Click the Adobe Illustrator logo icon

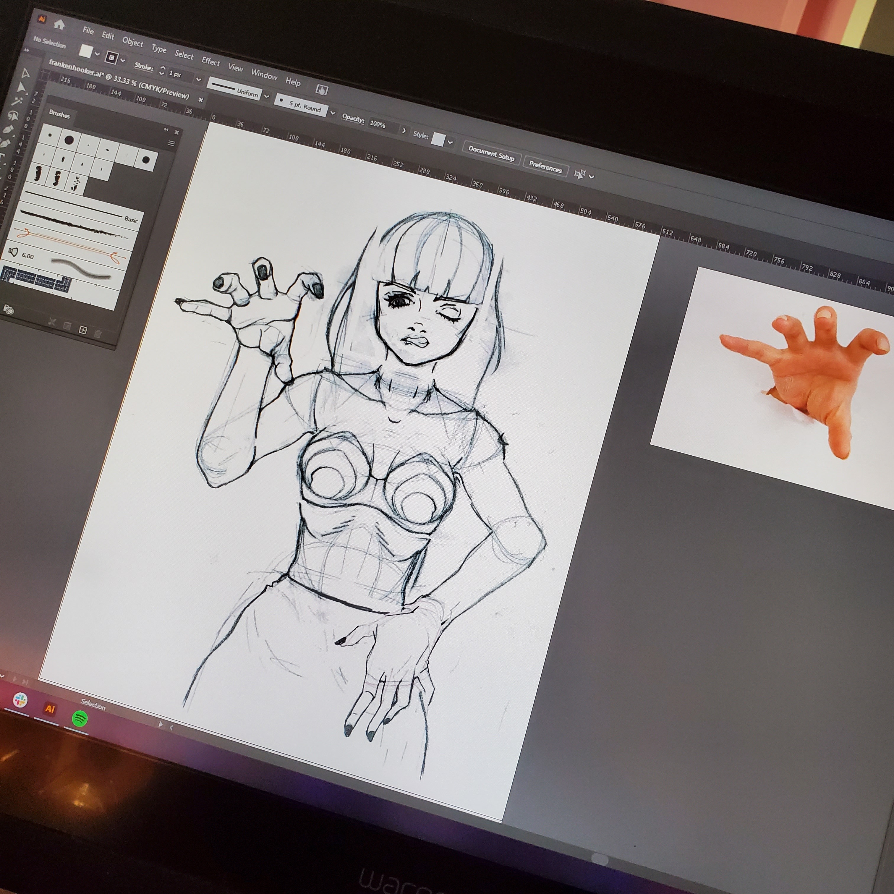(x=42, y=19)
